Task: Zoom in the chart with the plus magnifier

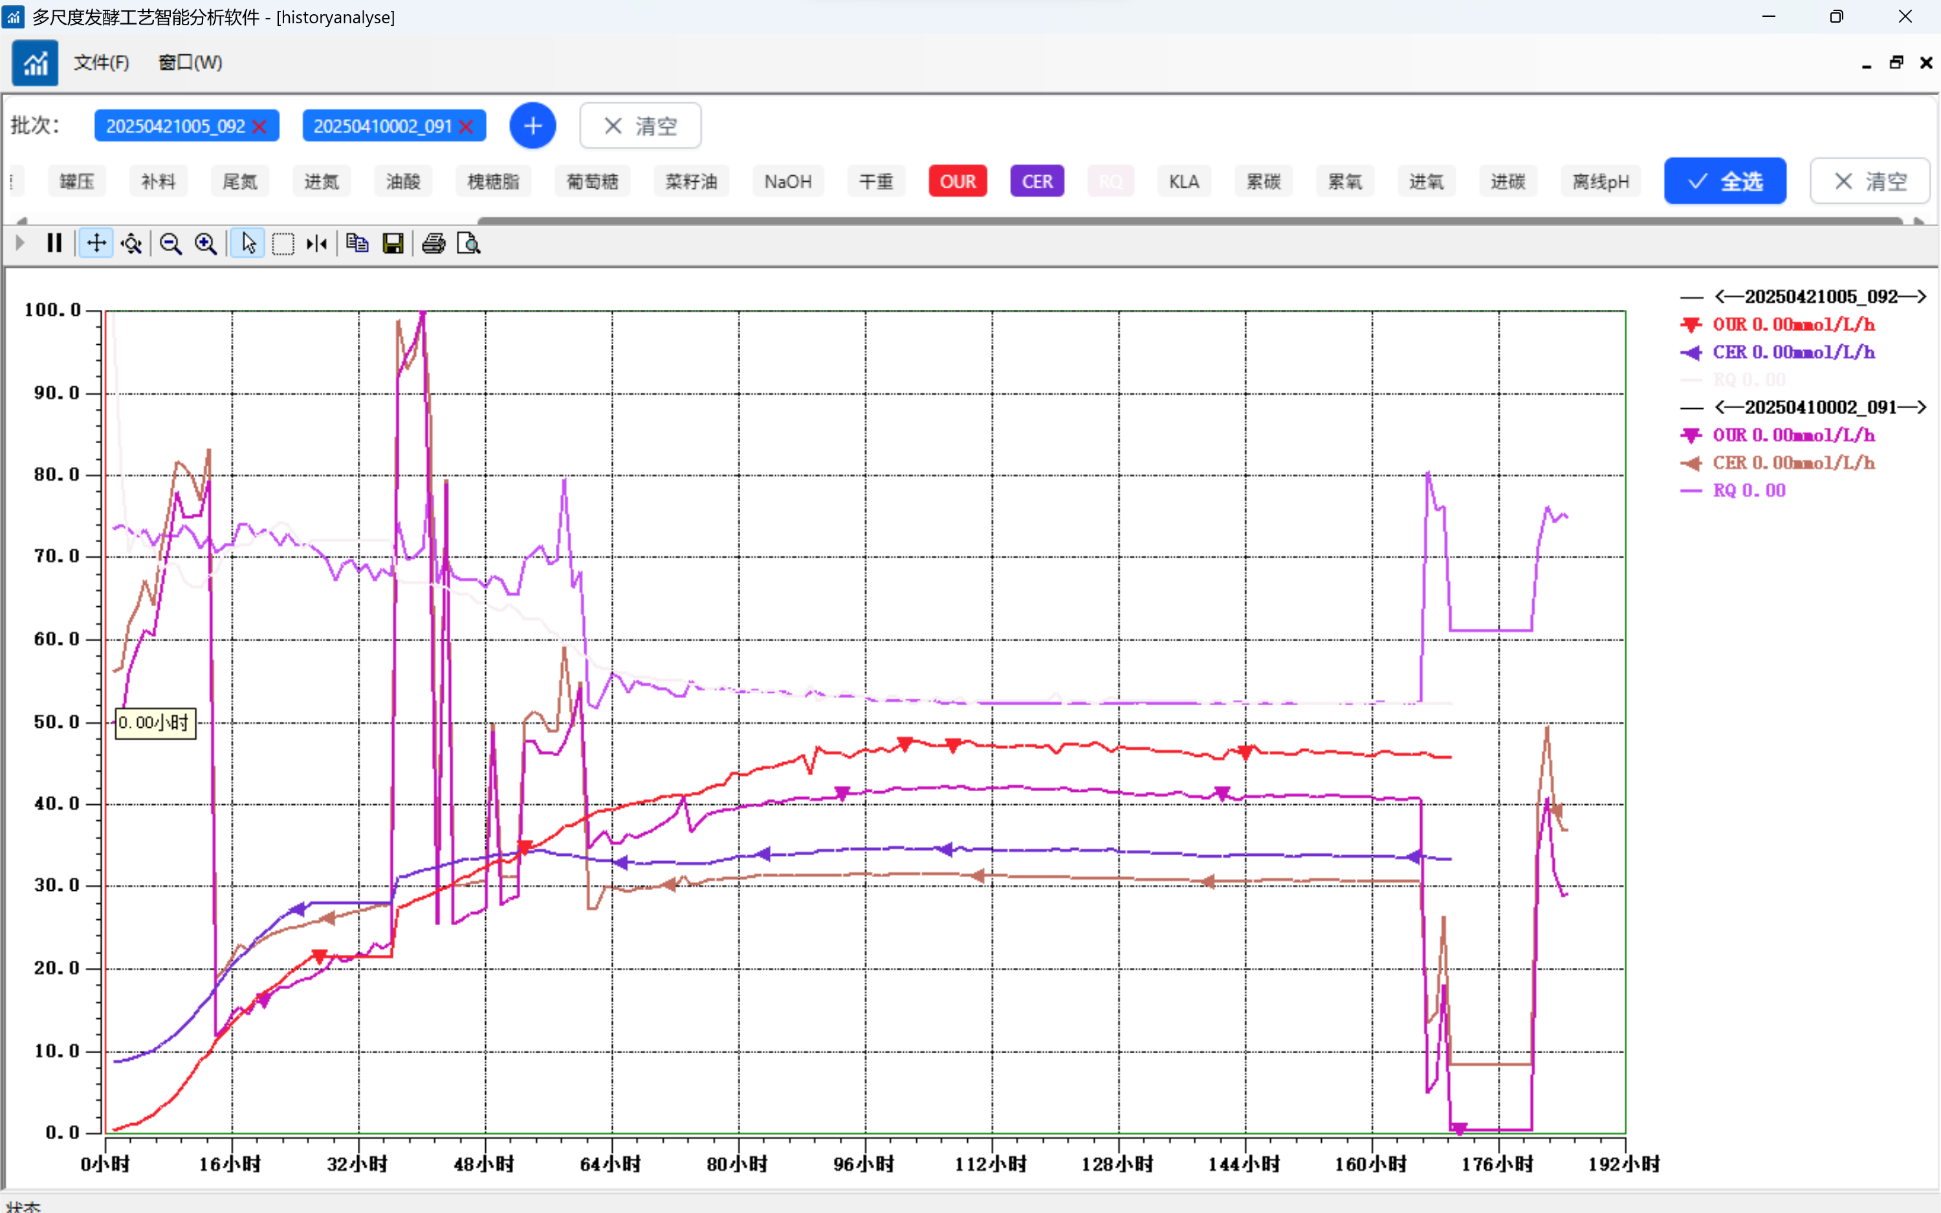Action: (206, 243)
